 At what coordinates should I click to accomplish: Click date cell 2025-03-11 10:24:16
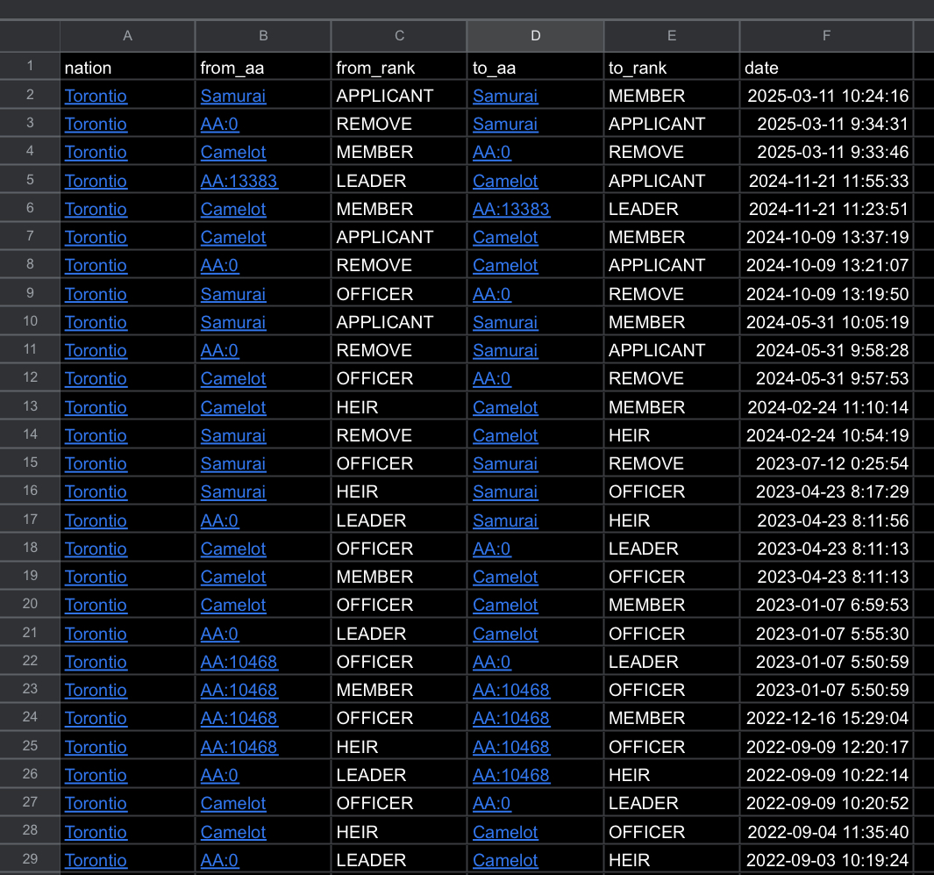(x=828, y=96)
